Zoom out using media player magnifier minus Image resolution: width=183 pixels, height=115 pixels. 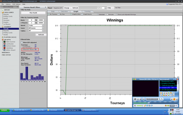coord(162,99)
